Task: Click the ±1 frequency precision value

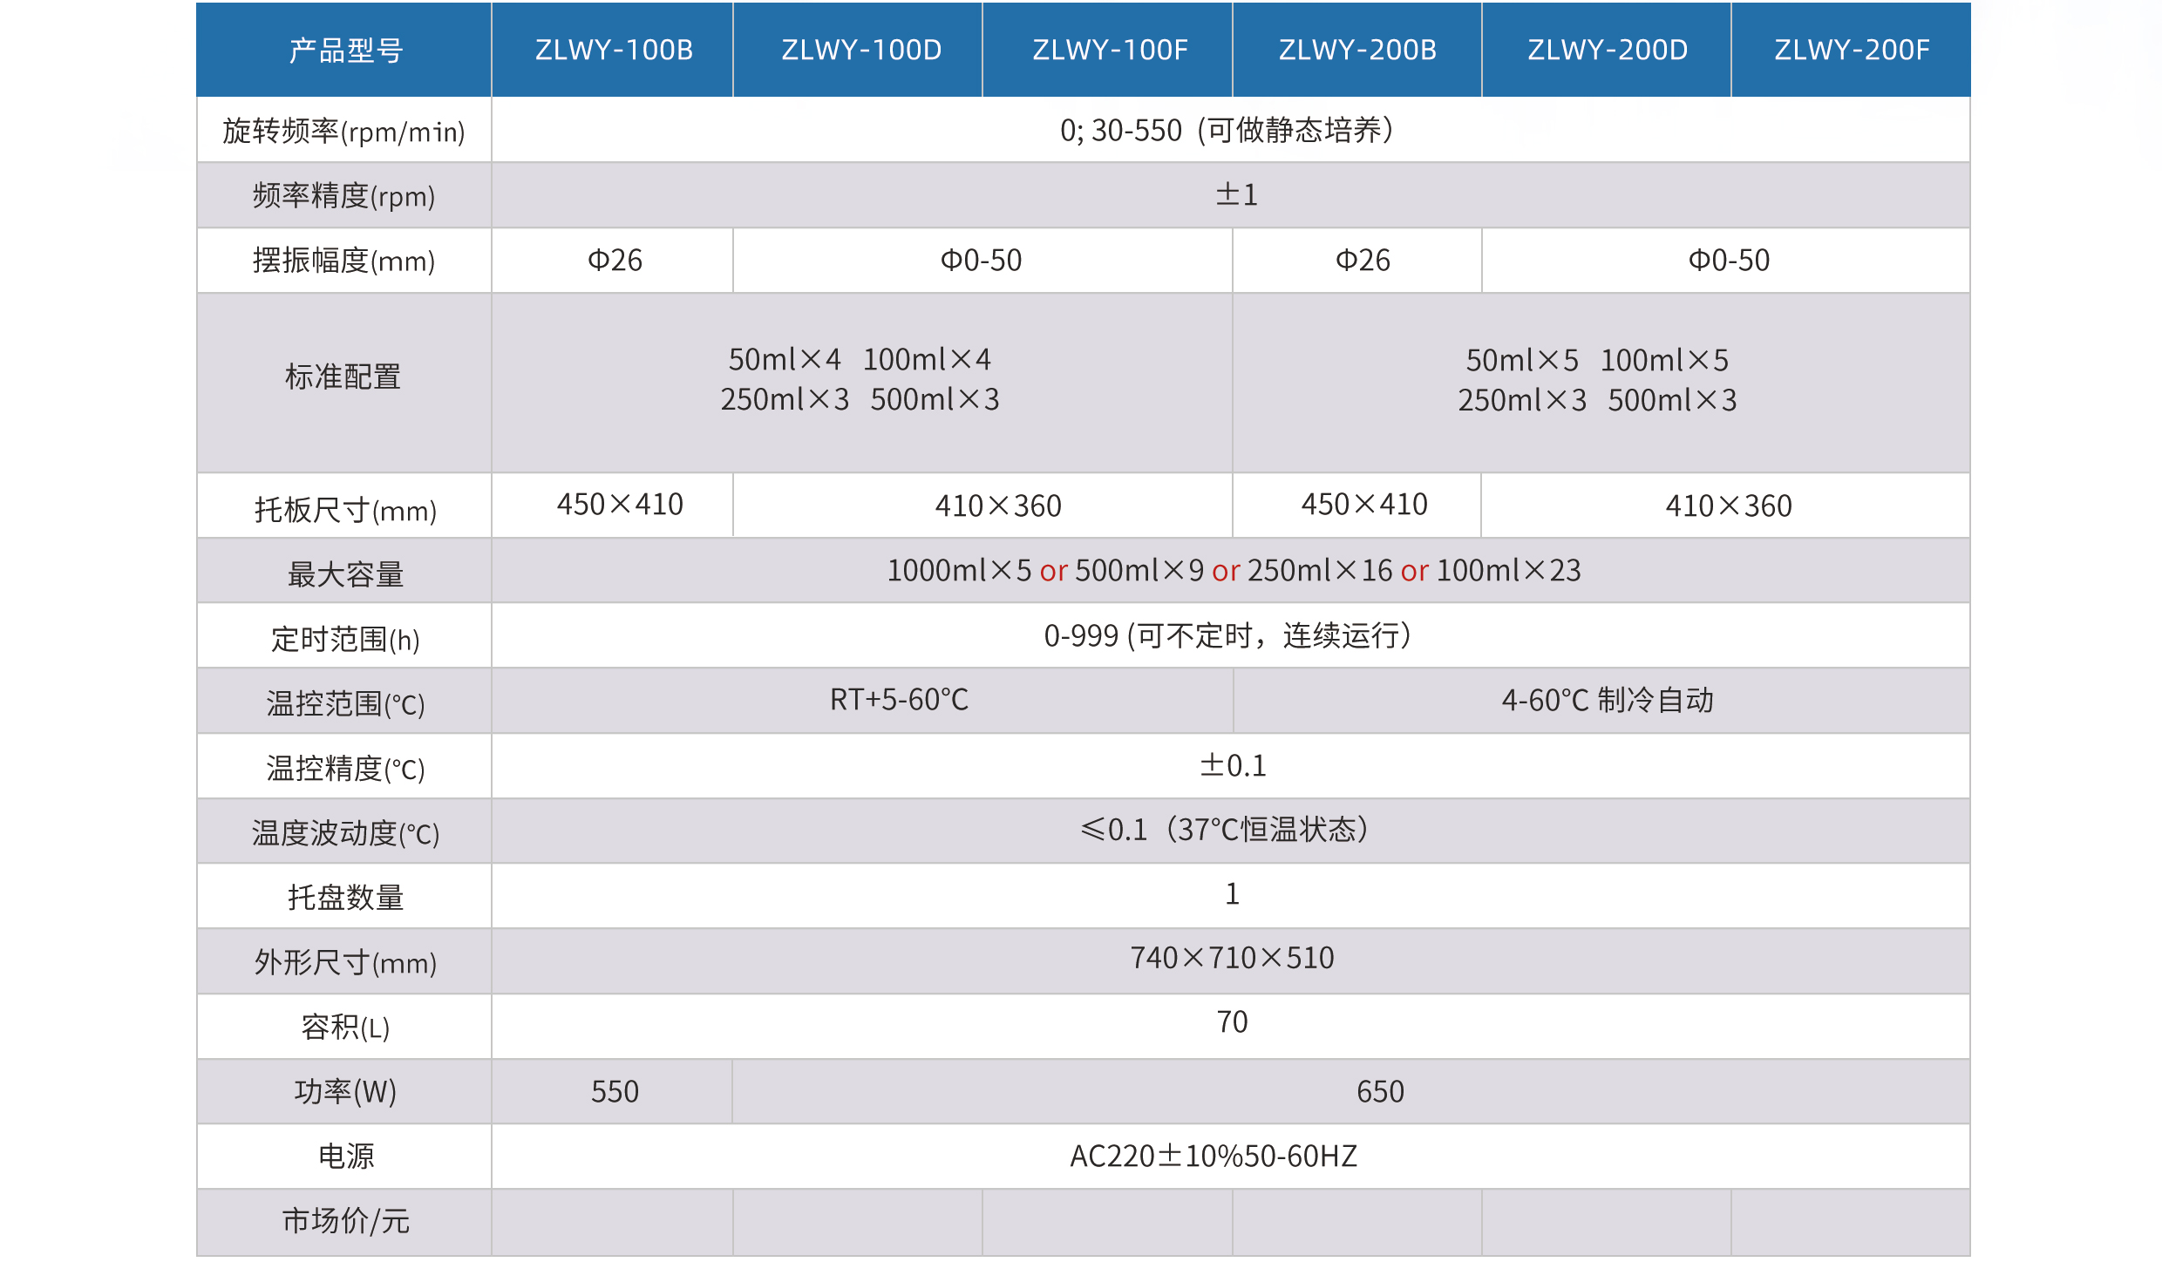Action: 1236,194
